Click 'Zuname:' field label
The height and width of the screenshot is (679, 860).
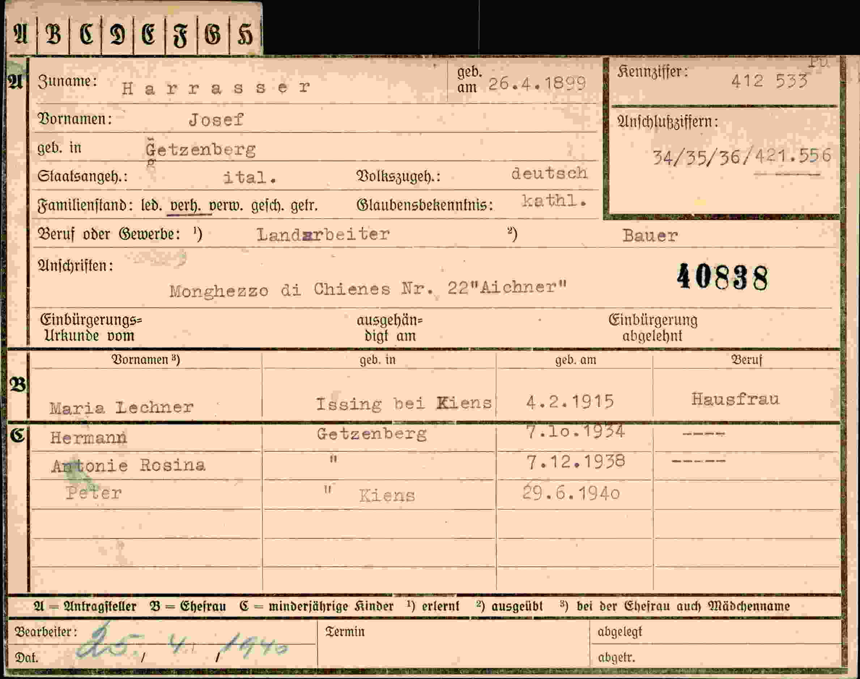tap(68, 81)
